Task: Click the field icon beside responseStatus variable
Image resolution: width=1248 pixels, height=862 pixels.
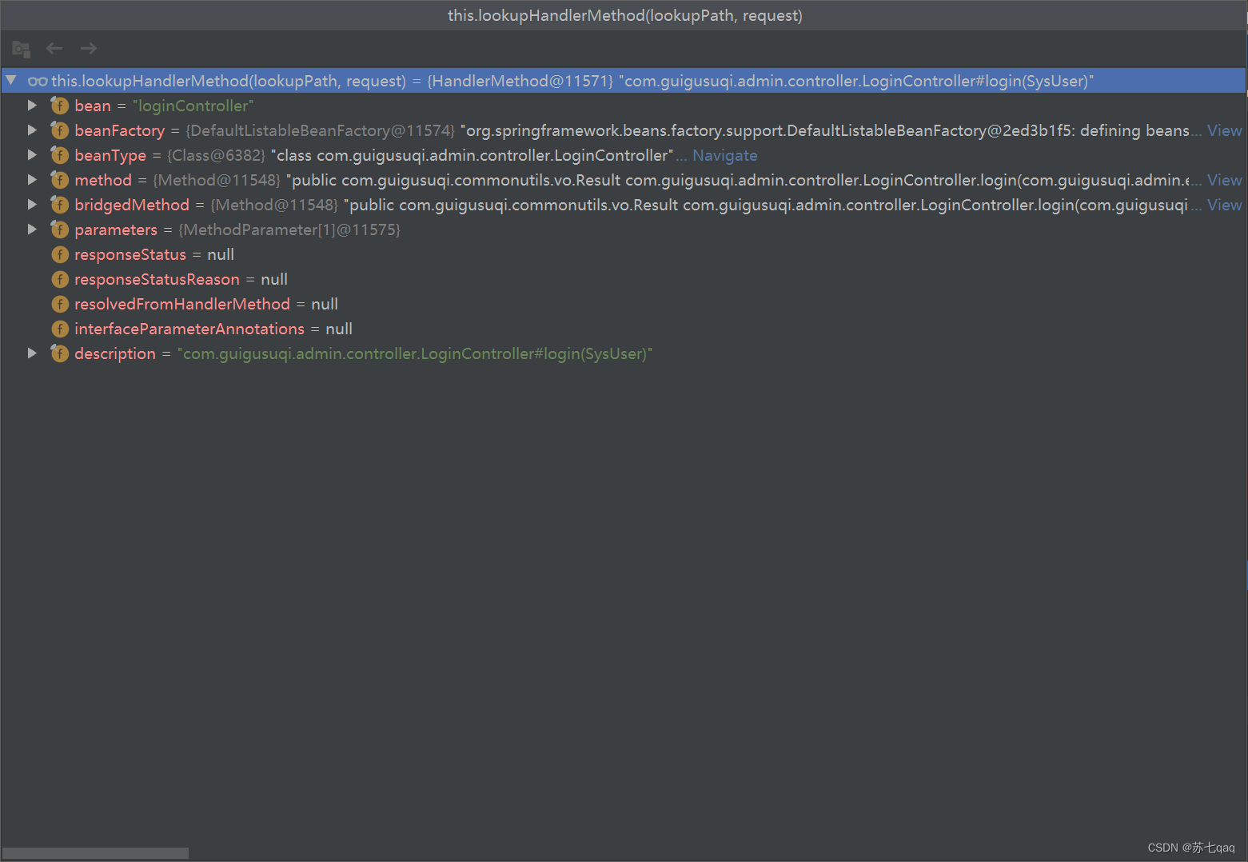Action: (x=59, y=254)
